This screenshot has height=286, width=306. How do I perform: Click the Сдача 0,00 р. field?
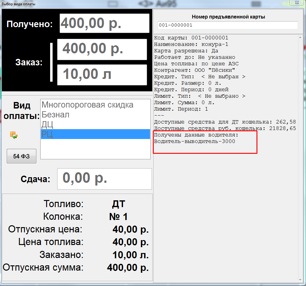104,179
